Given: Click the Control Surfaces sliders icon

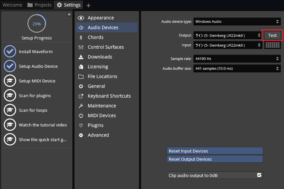Looking at the screenshot, I should pos(81,47).
